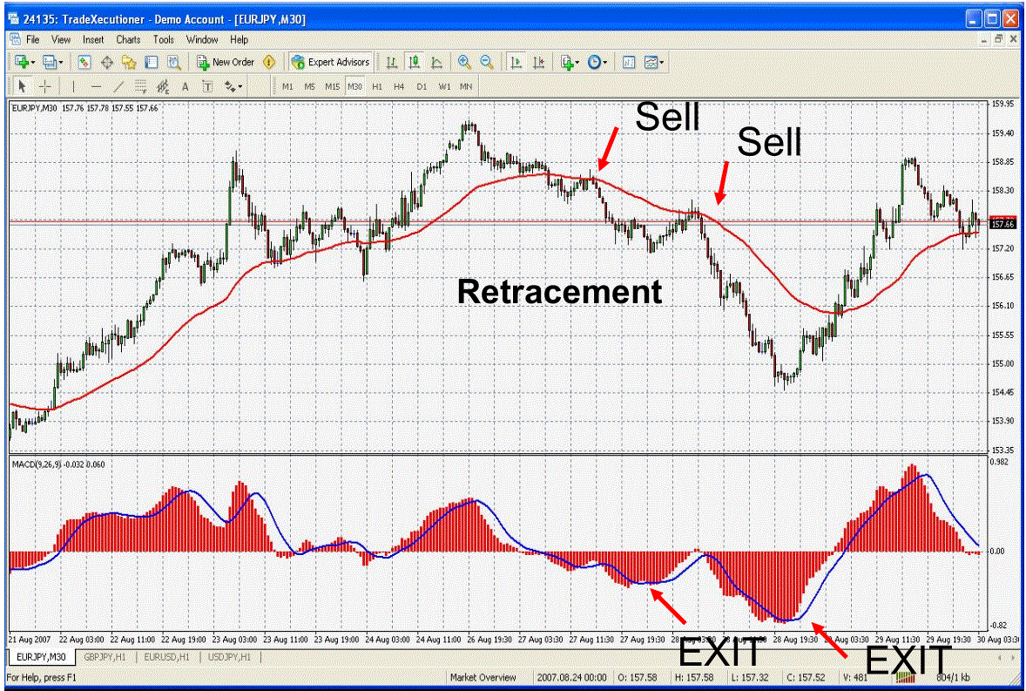
Task: Click the Zoom In magnifier
Action: tap(464, 62)
